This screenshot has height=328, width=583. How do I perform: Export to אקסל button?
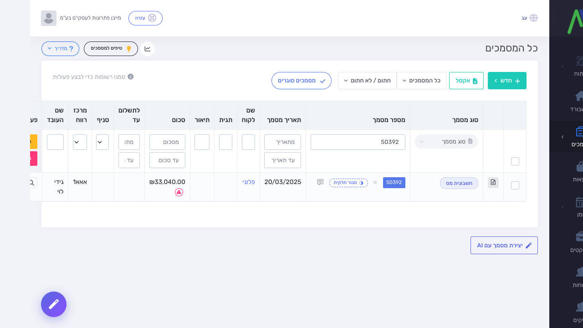(466, 81)
